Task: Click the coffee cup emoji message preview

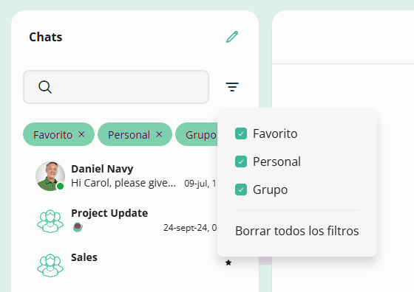Action: tap(78, 227)
